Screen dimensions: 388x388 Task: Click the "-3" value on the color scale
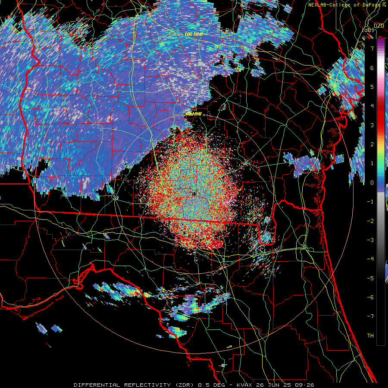click(370, 240)
